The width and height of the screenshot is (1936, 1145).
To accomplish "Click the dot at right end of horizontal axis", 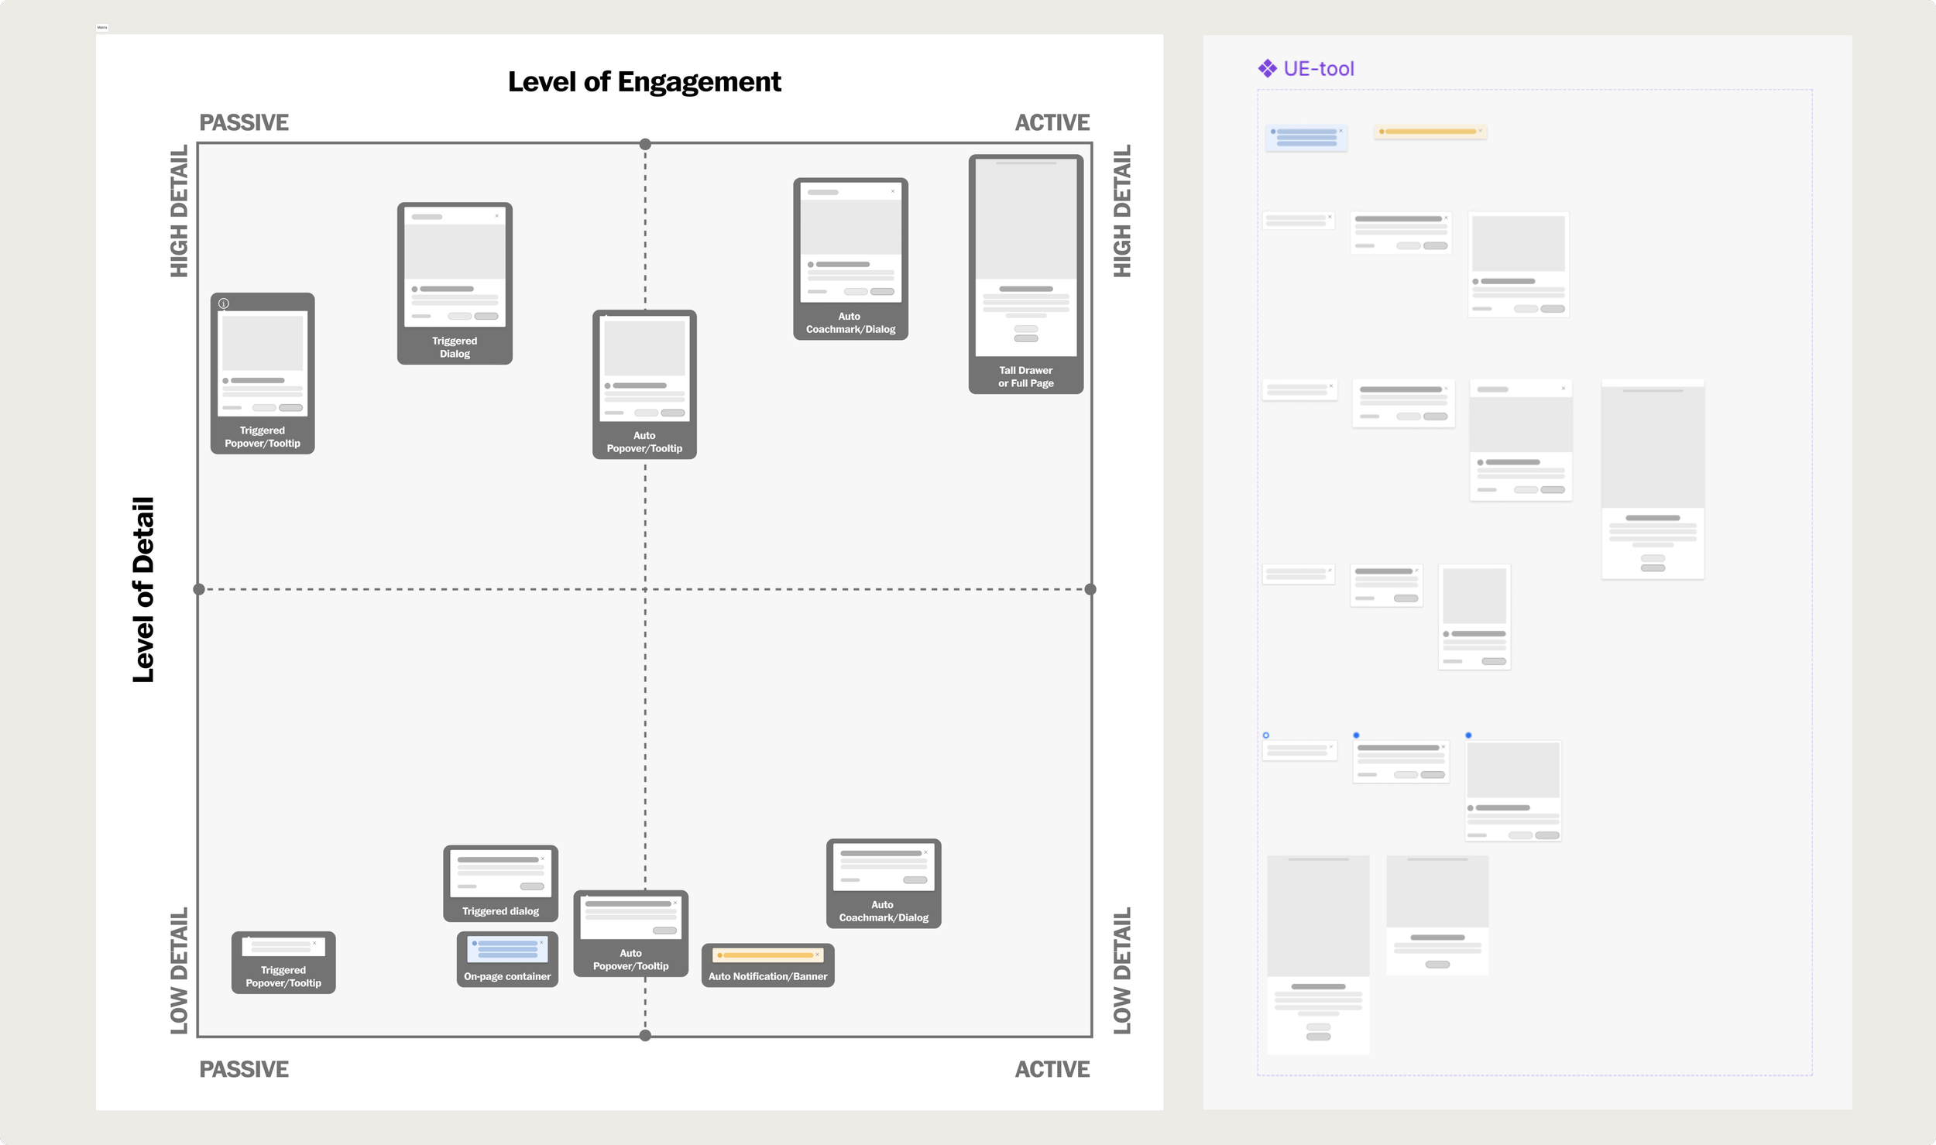I will click(x=1090, y=589).
